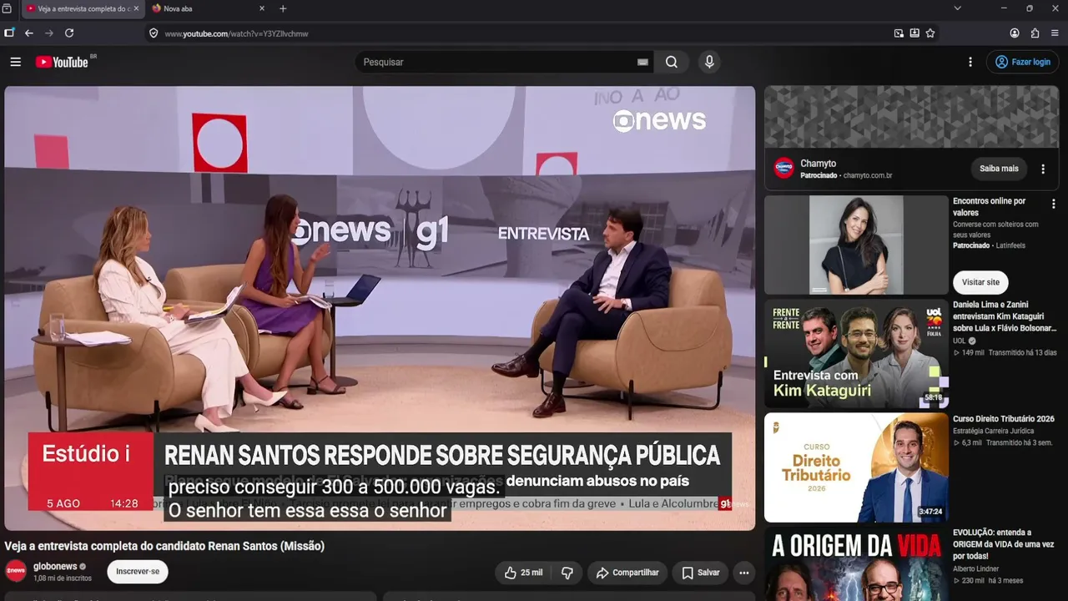Image resolution: width=1068 pixels, height=601 pixels.
Task: Open a new browser tab
Action: tap(283, 8)
